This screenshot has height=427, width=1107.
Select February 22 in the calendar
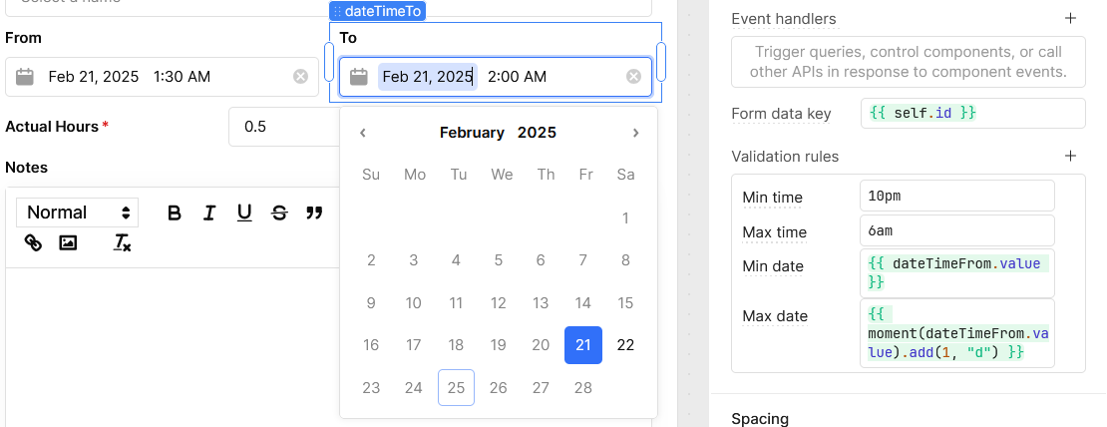625,345
